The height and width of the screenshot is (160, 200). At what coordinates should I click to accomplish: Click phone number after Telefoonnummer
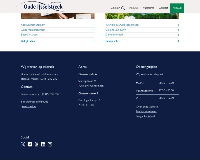51,94
